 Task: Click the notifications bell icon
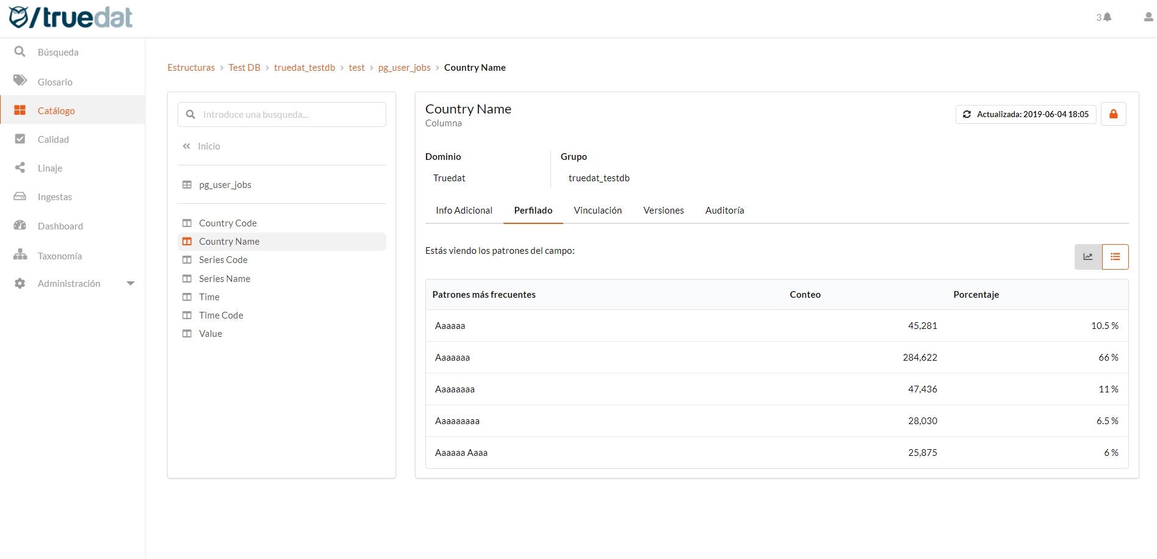pyautogui.click(x=1107, y=17)
